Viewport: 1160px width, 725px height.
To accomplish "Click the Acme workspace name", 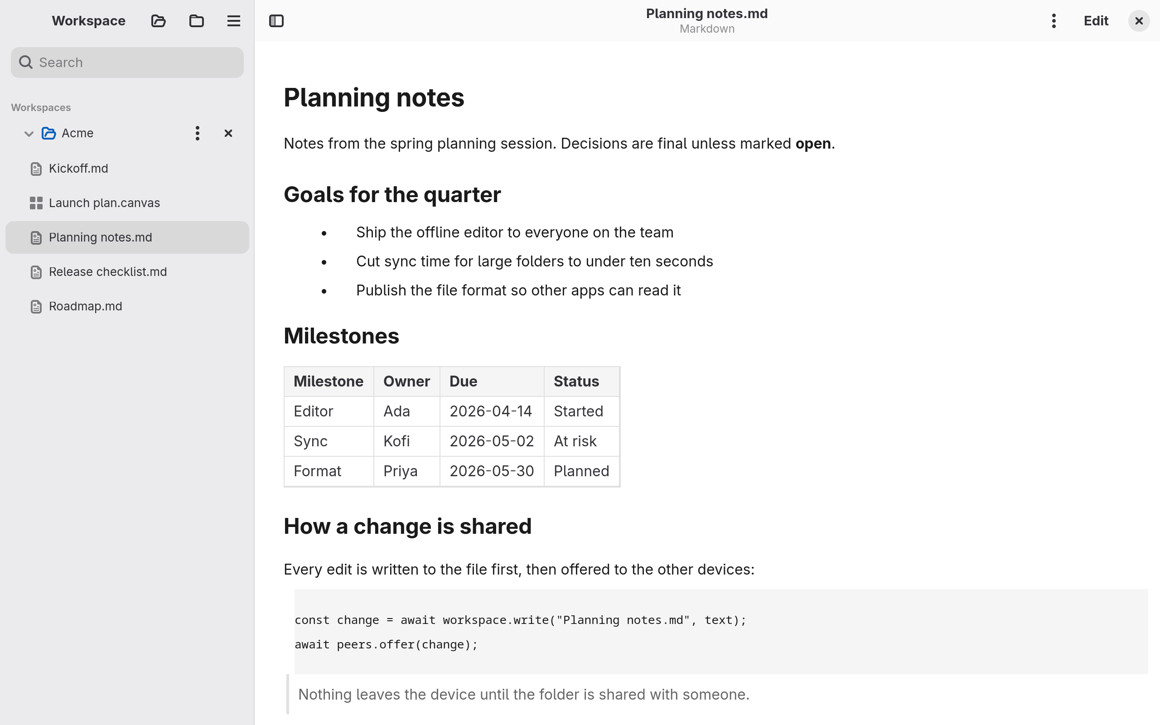I will [x=77, y=133].
